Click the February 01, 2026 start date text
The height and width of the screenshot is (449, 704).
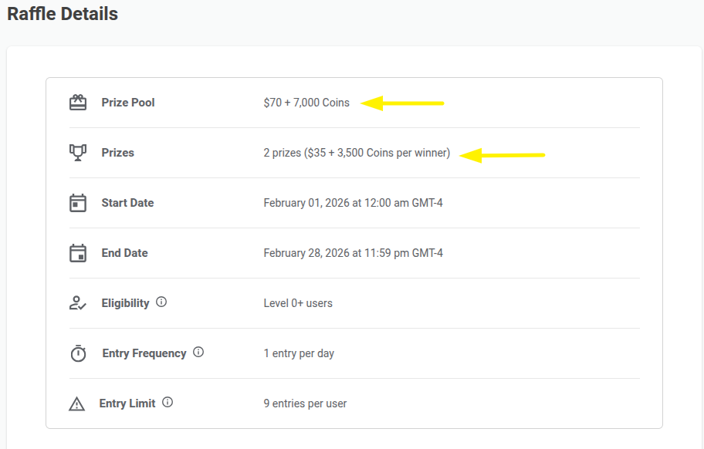(x=353, y=203)
